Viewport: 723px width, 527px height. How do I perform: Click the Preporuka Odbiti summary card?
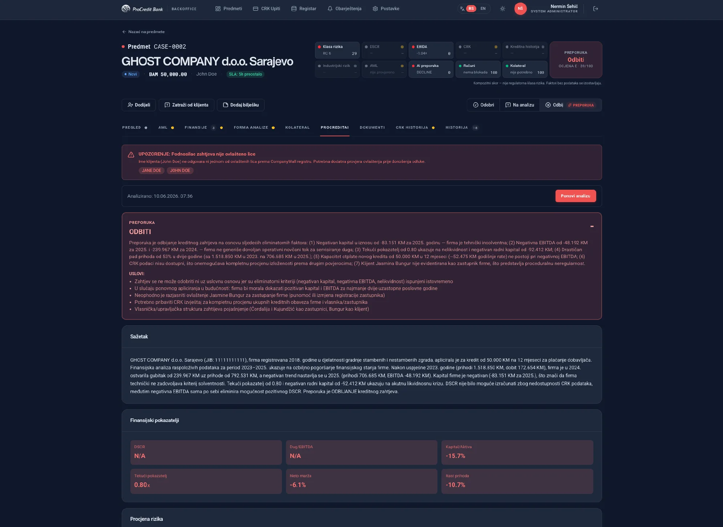pyautogui.click(x=576, y=60)
